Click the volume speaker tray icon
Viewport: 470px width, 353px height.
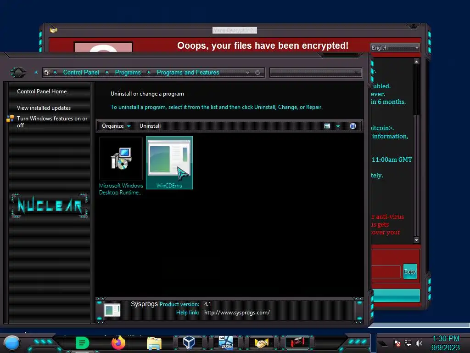pyautogui.click(x=419, y=343)
